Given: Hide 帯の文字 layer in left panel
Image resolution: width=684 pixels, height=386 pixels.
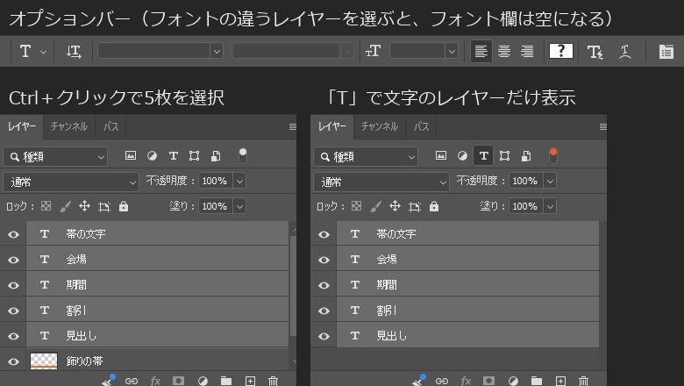Looking at the screenshot, I should (13, 234).
